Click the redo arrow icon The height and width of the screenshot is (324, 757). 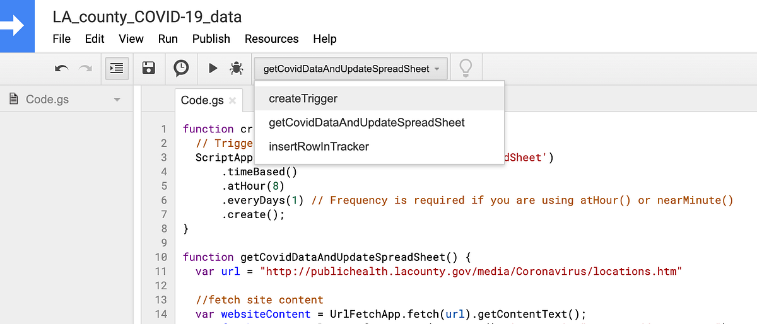click(x=86, y=69)
